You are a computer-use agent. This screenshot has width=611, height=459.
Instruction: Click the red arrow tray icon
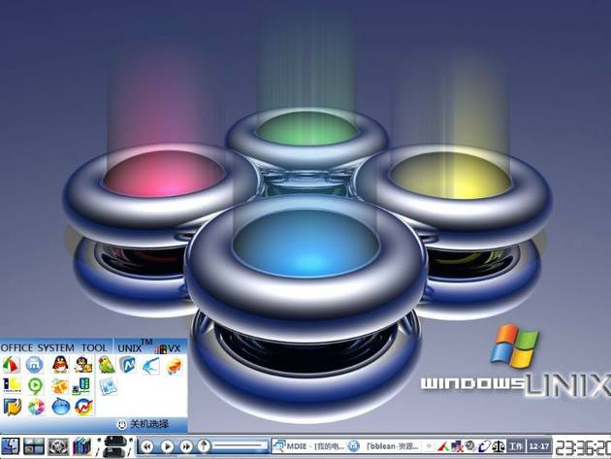click(443, 446)
